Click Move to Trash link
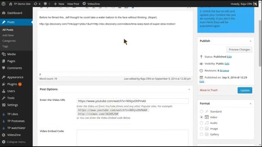Viewport: 262px width, 147px height. (x=209, y=90)
